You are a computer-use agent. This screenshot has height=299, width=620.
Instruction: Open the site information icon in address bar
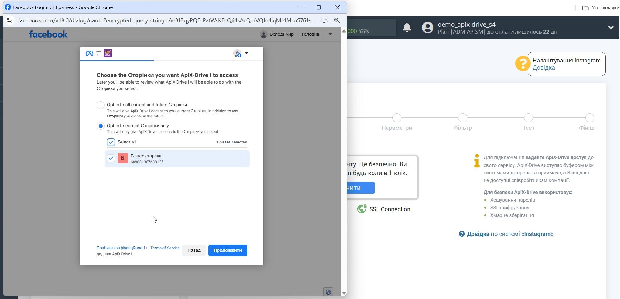click(x=10, y=20)
